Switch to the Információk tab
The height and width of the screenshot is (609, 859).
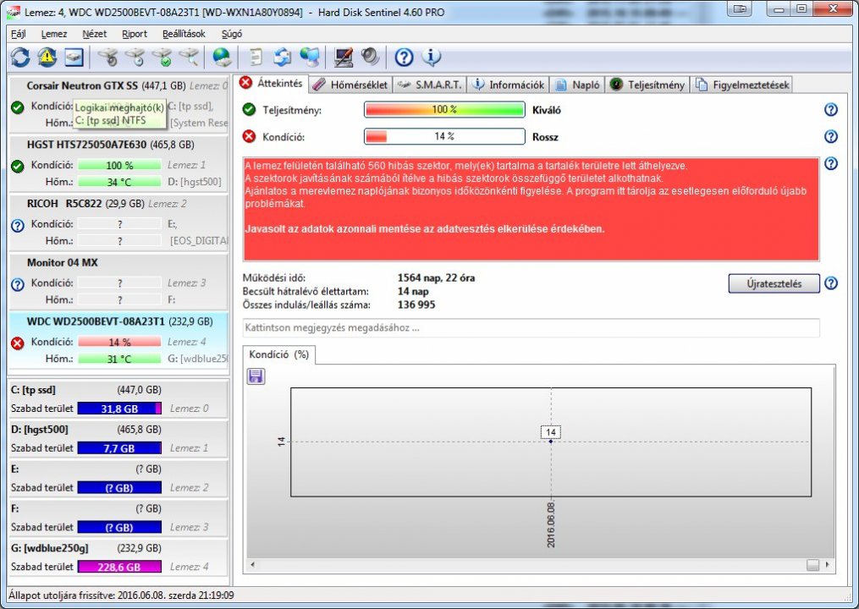[x=509, y=85]
